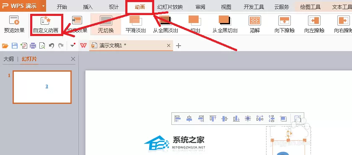Go to the 审阅 ribbon tab
The width and height of the screenshot is (352, 155).
point(200,7)
